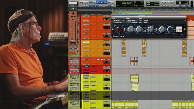Click the min:sec timeline ruler

(x=153, y=10)
